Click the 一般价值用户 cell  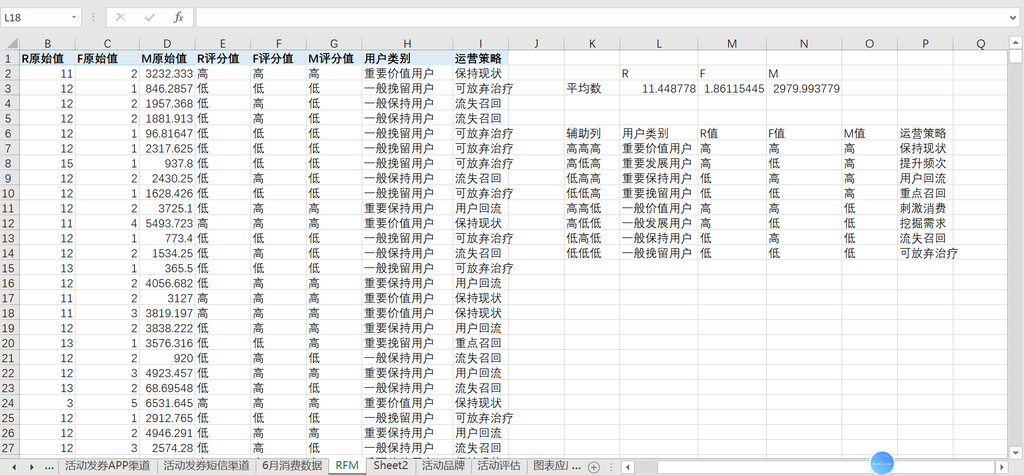tap(659, 208)
